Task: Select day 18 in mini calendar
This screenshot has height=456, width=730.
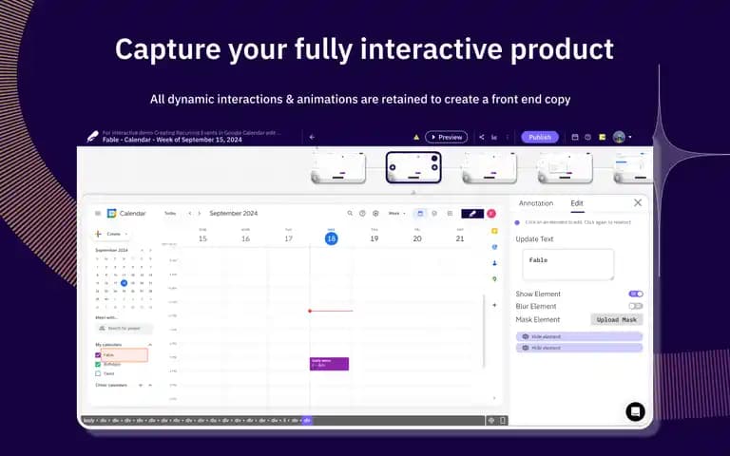Action: click(124, 283)
